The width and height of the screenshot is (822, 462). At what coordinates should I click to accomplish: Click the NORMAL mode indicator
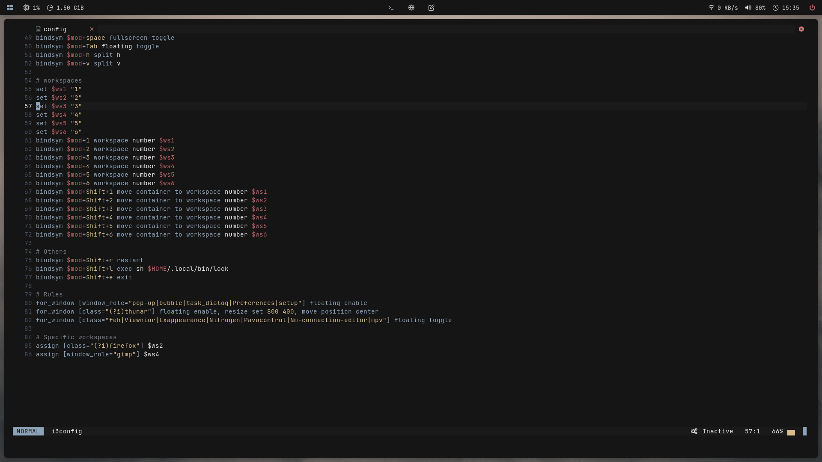pyautogui.click(x=28, y=431)
